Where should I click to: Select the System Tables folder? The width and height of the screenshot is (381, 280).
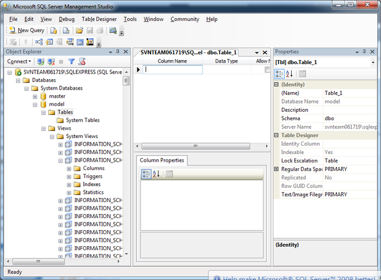83,120
